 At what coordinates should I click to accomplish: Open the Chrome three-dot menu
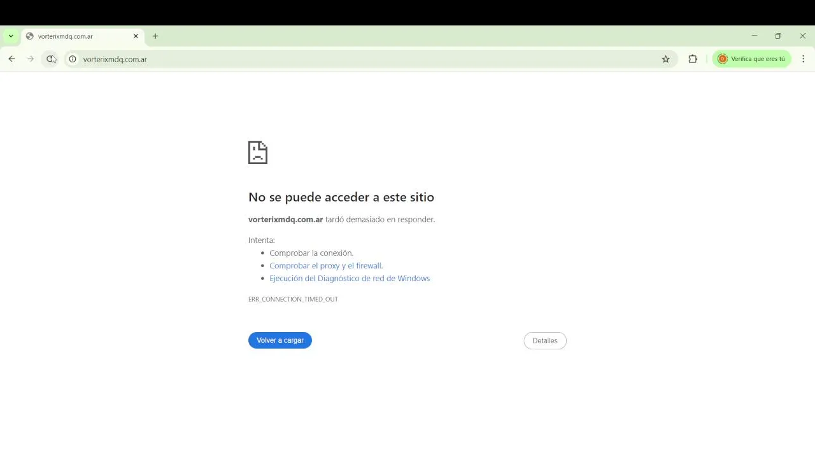(x=803, y=59)
